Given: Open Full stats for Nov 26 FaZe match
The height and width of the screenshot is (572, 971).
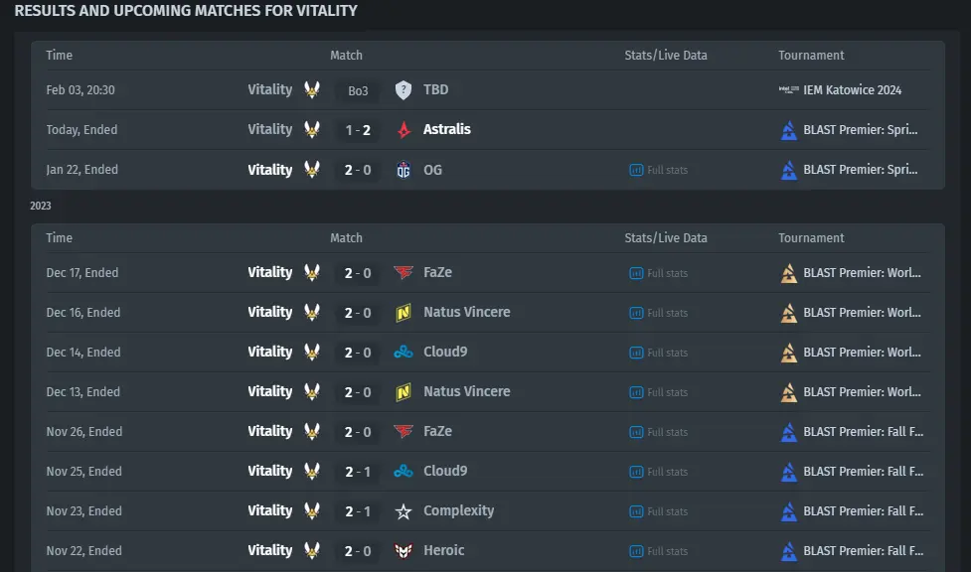Looking at the screenshot, I should 659,432.
